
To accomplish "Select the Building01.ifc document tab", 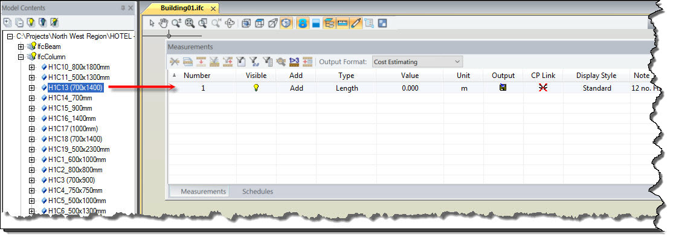I will (x=182, y=8).
